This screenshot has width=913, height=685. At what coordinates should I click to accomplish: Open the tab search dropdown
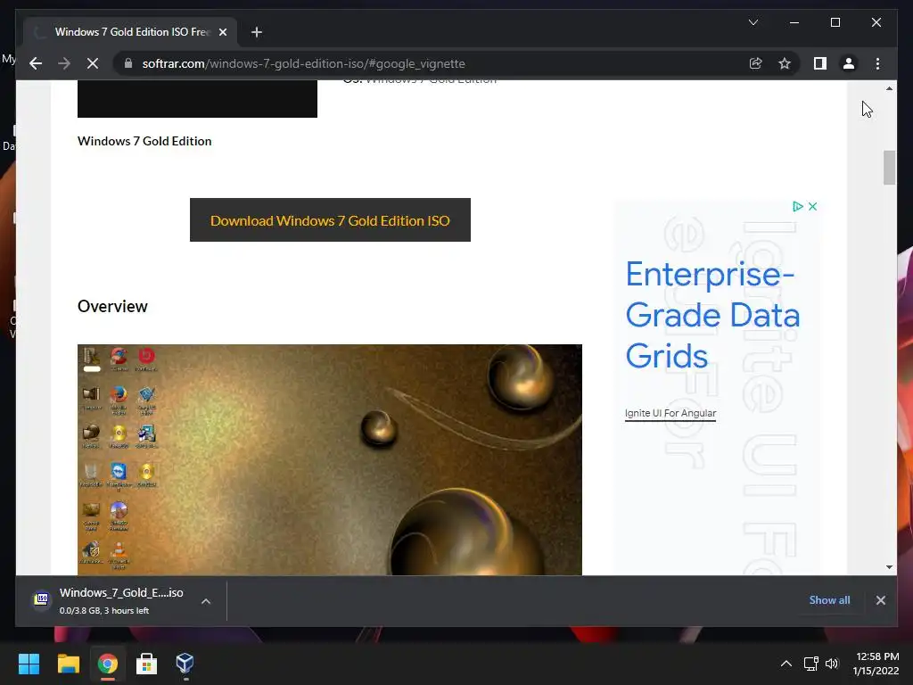click(x=753, y=22)
